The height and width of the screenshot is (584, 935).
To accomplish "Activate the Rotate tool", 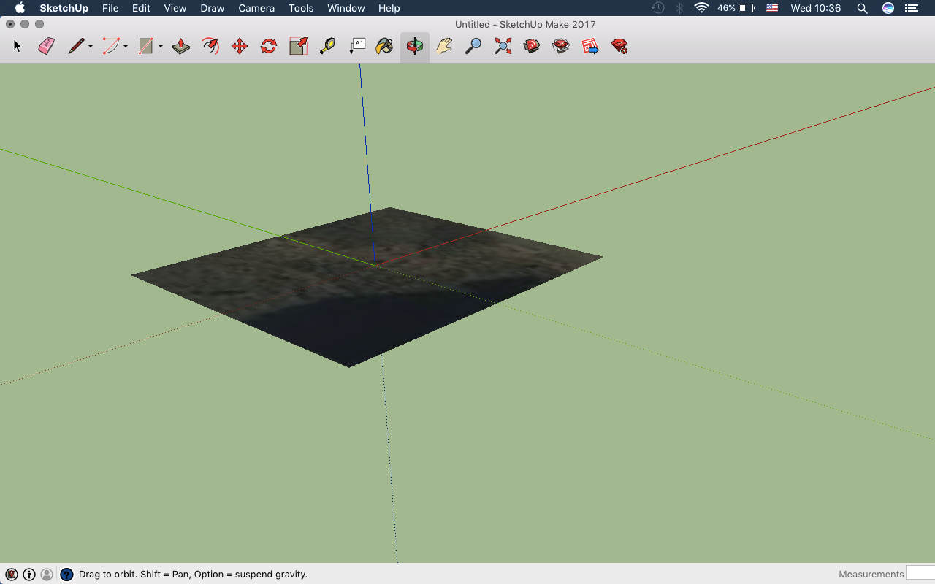I will pos(268,45).
